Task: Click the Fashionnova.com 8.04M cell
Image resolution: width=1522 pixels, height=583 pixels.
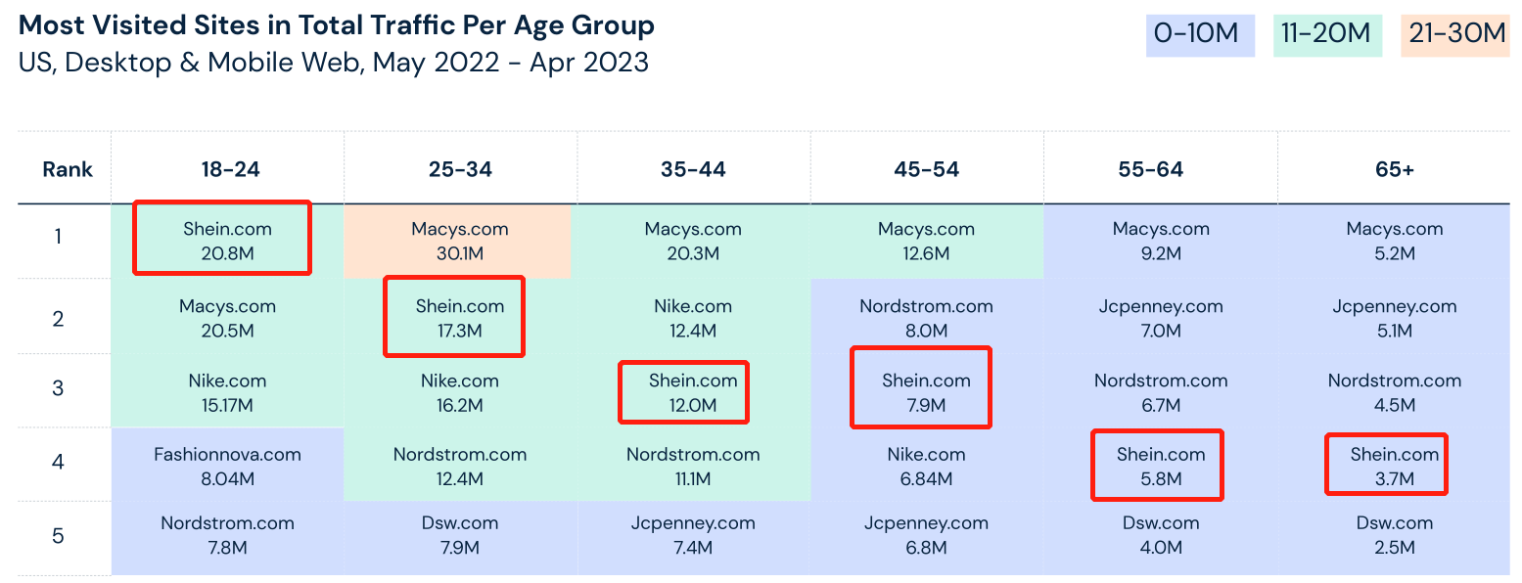Action: pos(227,466)
